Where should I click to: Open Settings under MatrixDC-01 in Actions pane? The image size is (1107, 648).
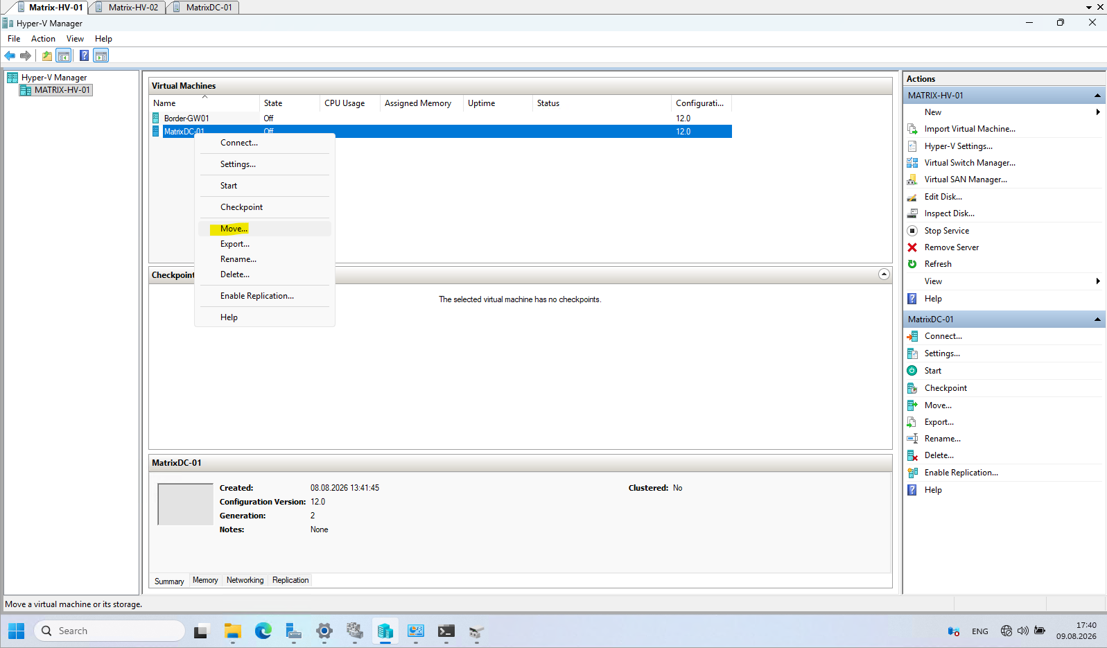tap(942, 353)
